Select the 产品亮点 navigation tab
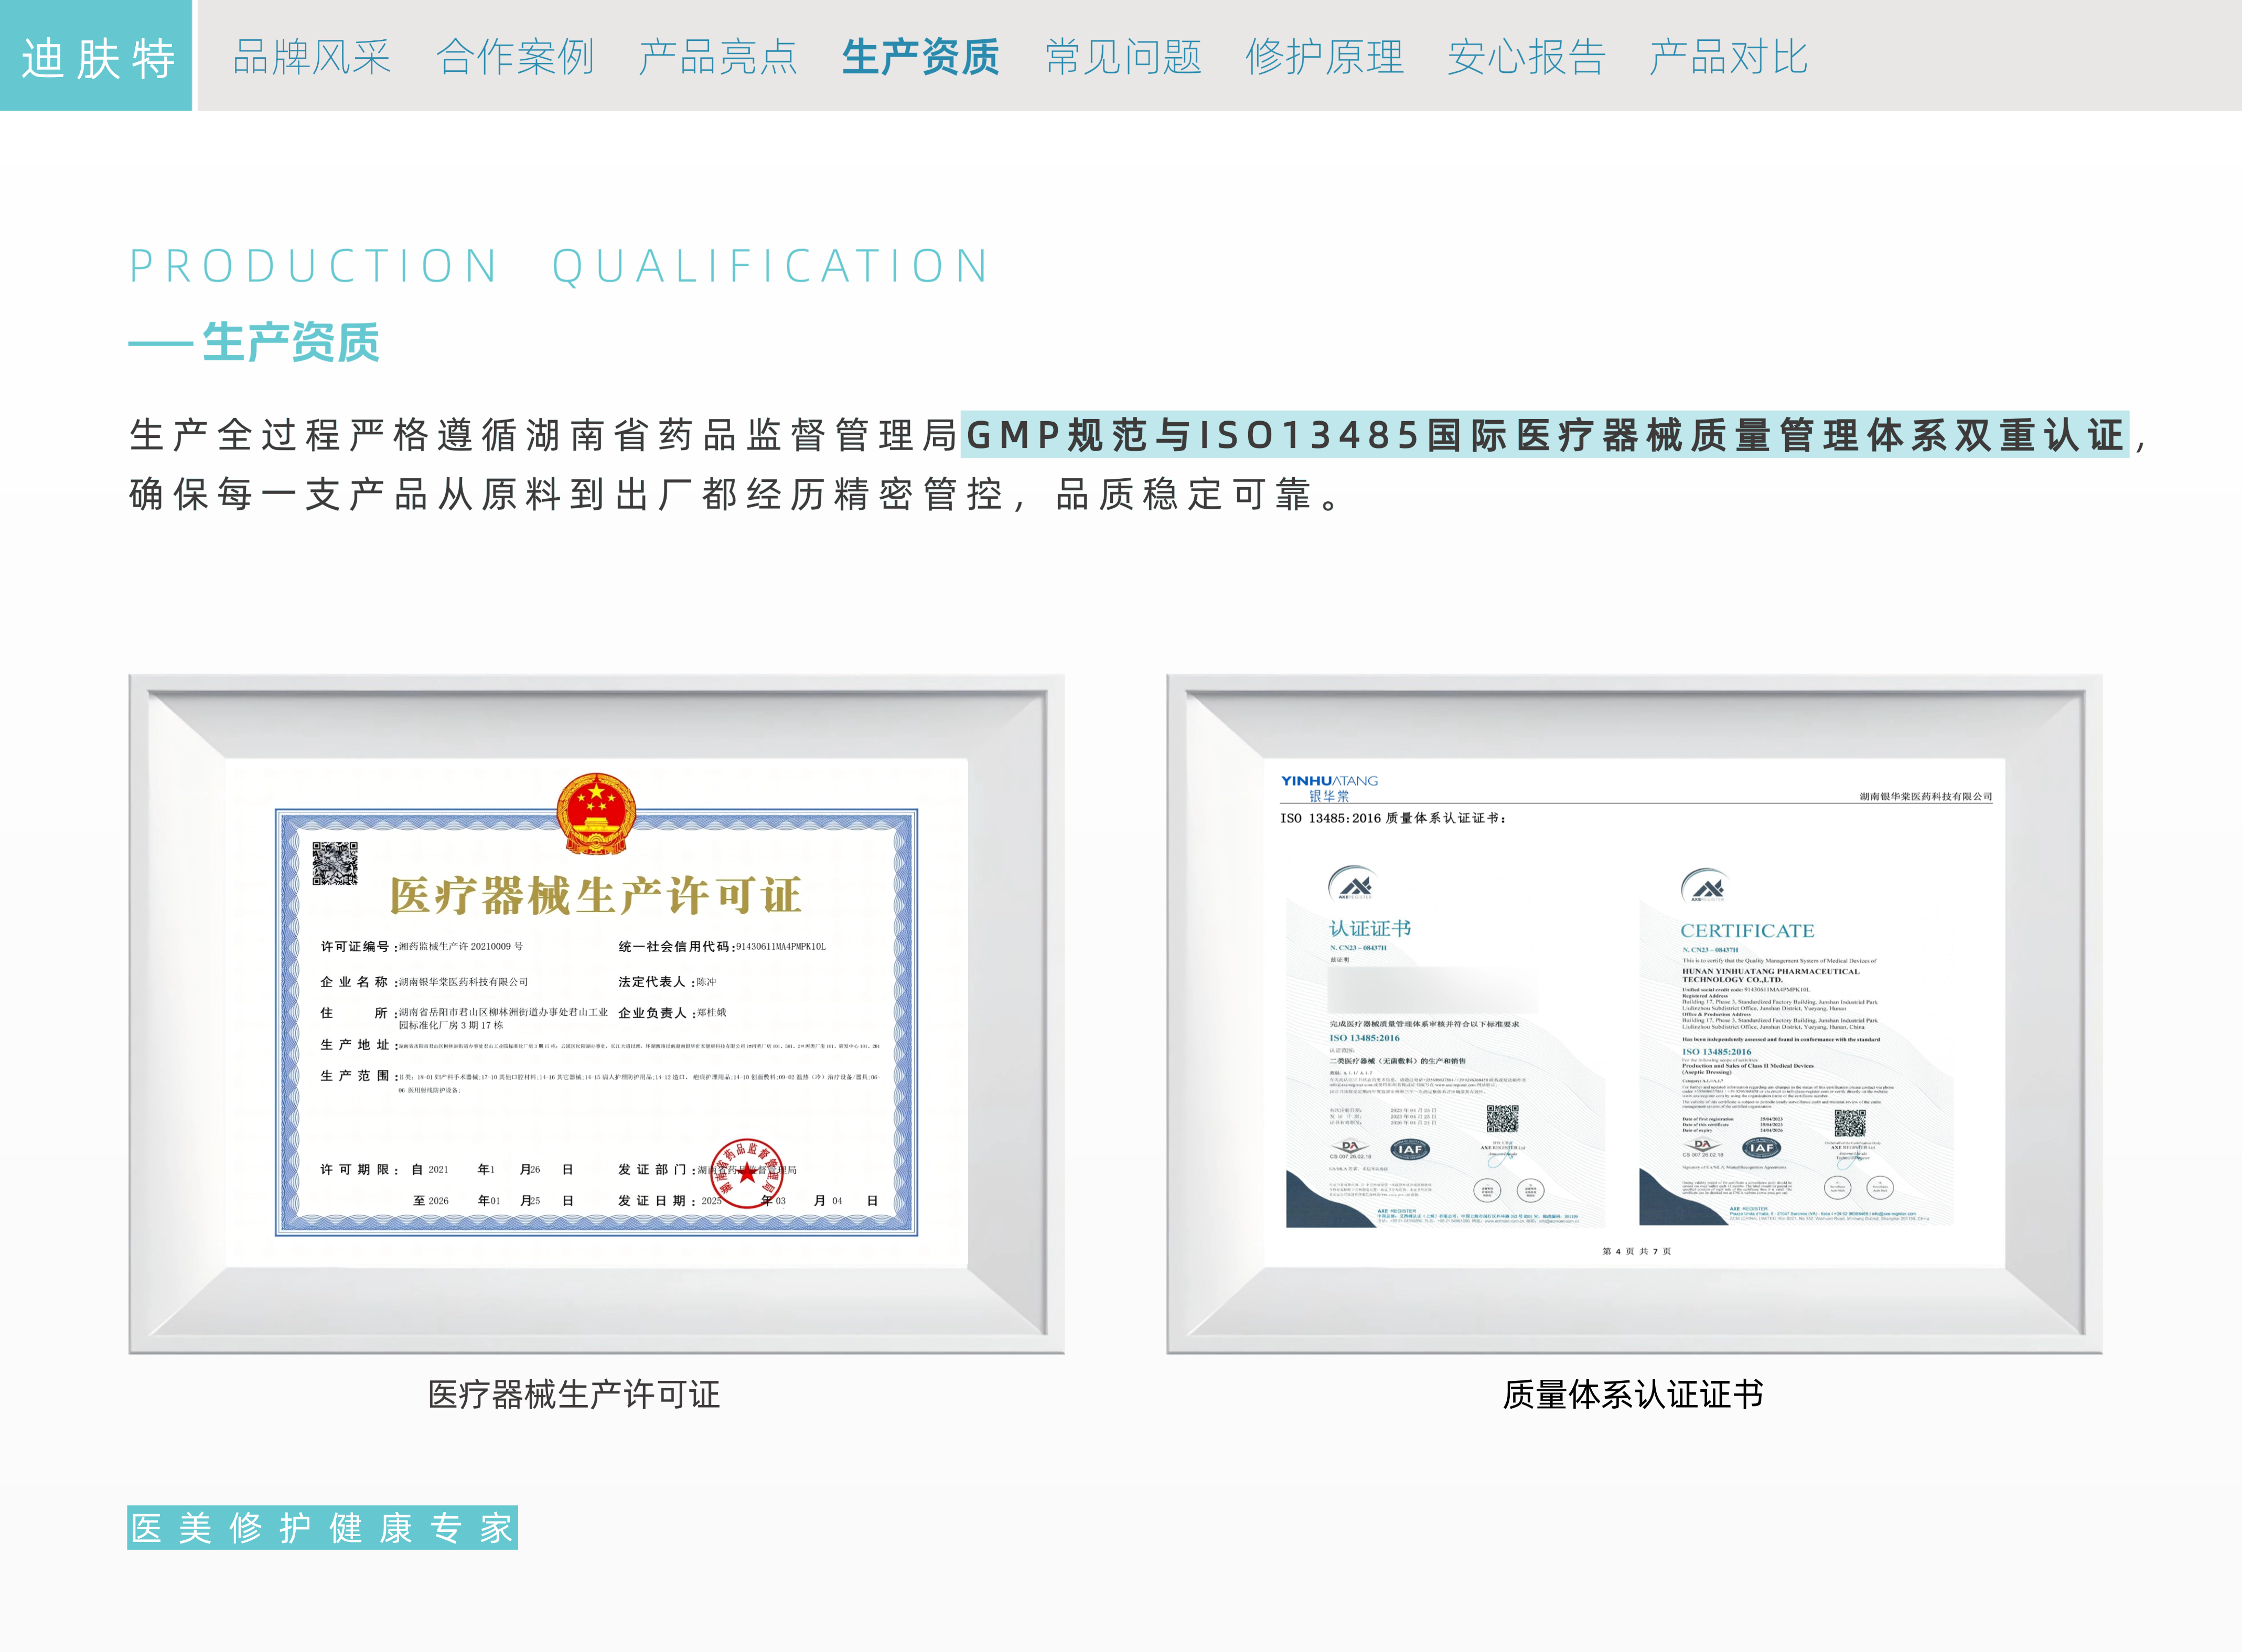This screenshot has height=1652, width=2242. point(717,57)
